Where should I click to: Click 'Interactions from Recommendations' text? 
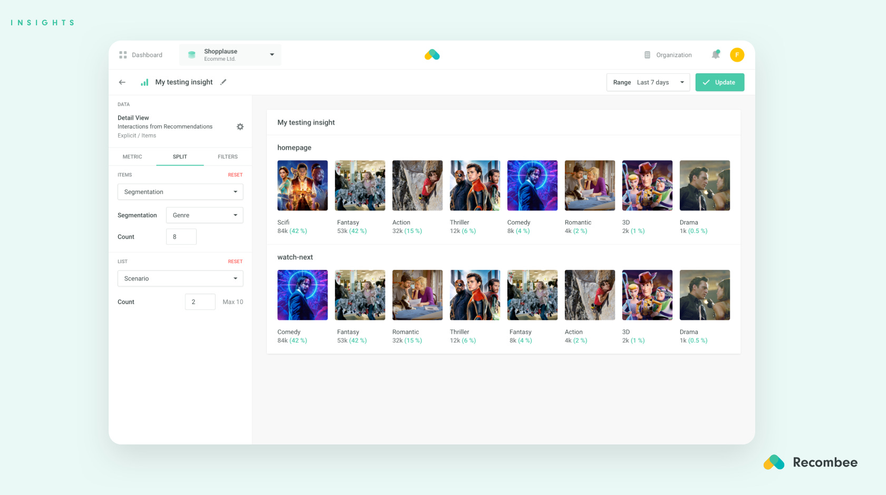pos(165,127)
